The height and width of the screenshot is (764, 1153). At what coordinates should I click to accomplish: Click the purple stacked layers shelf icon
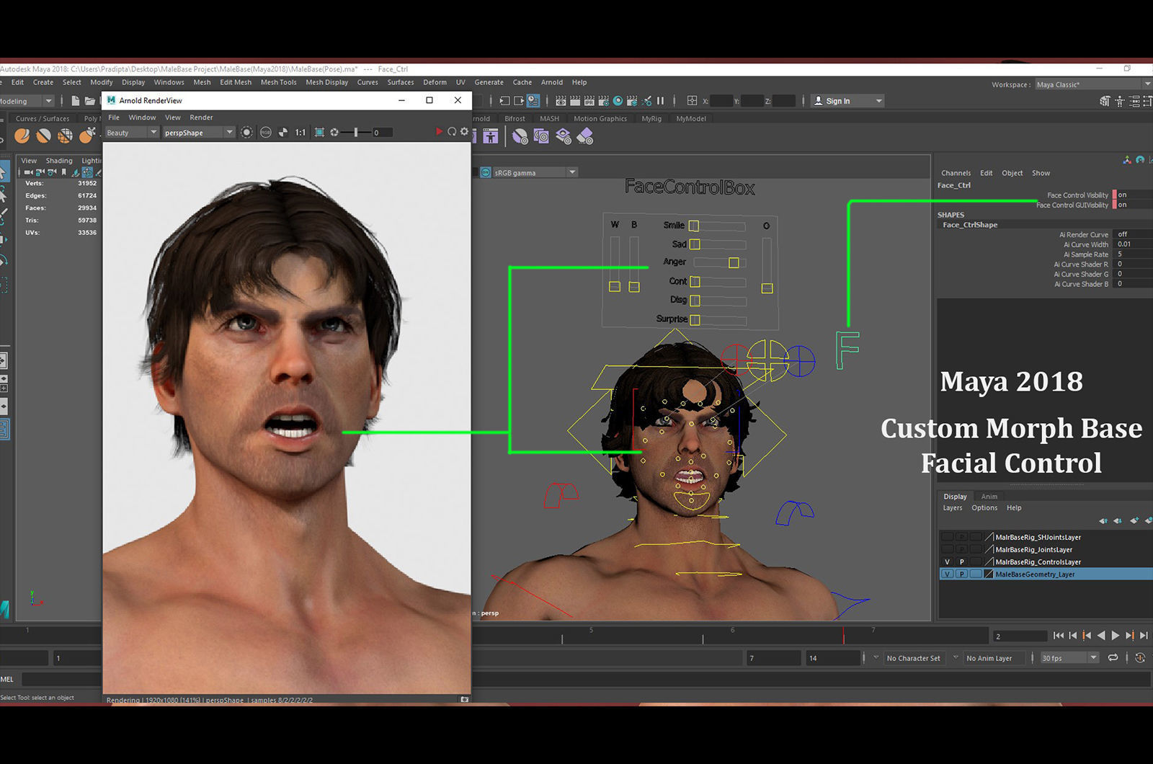pyautogui.click(x=564, y=136)
